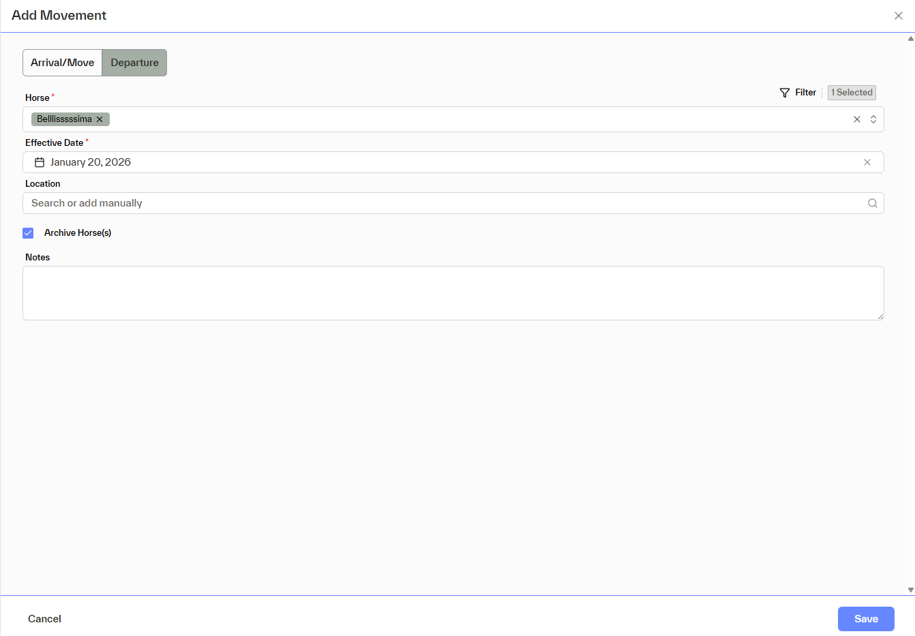
Task: Clear the Effective Date value
Action: pyautogui.click(x=867, y=162)
